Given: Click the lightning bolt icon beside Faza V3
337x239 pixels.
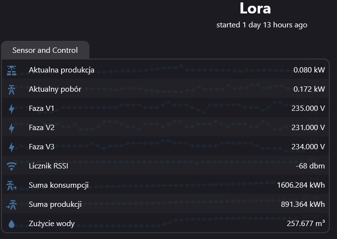Looking at the screenshot, I should [12, 147].
